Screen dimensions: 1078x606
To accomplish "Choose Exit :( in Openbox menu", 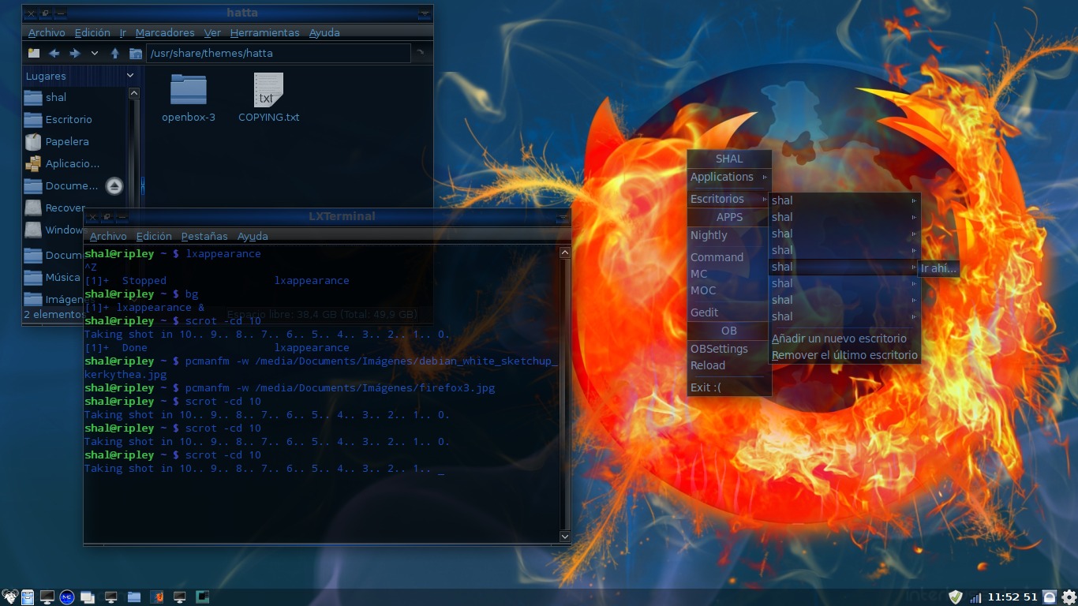I will (729, 387).
